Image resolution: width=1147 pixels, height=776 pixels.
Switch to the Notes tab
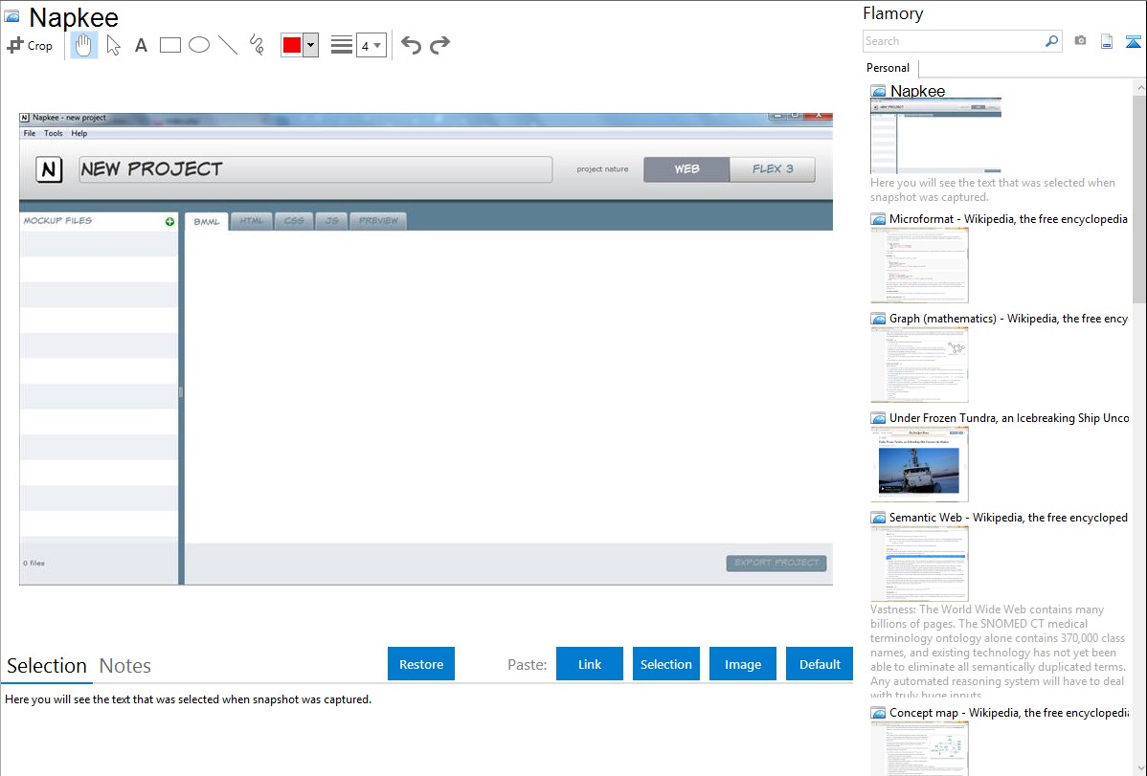tap(125, 666)
